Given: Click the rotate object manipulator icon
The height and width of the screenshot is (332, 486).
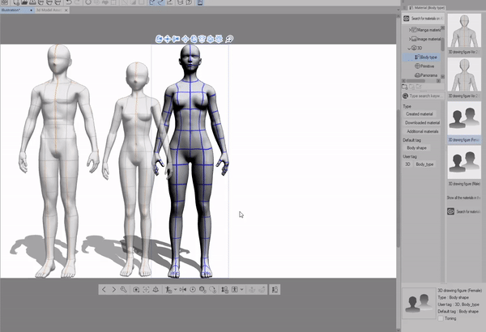Looking at the screenshot, I should point(194,39).
